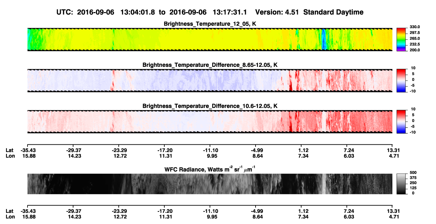The image size is (436, 224).
Task: Click the 'Brightness_Temperature_12_05, K' panel title
Action: (x=210, y=24)
